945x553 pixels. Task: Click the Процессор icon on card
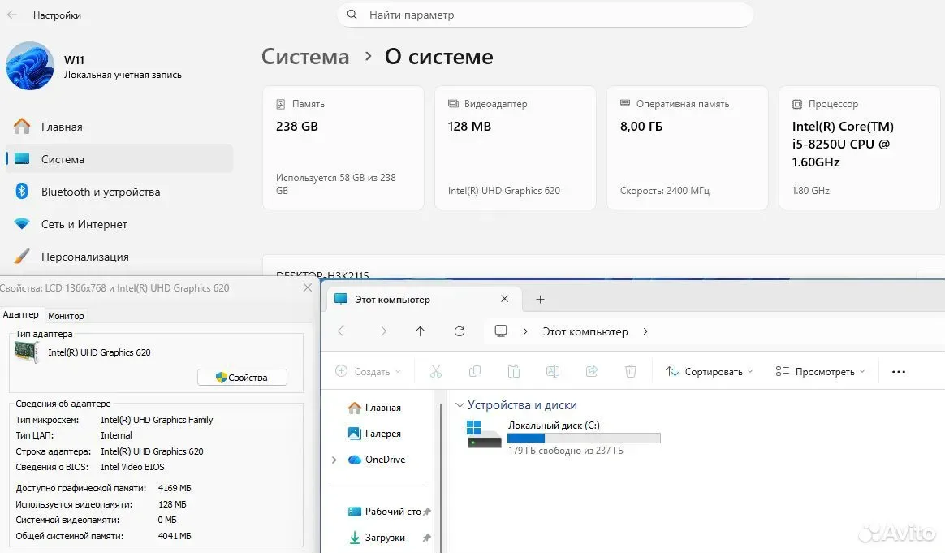(797, 104)
